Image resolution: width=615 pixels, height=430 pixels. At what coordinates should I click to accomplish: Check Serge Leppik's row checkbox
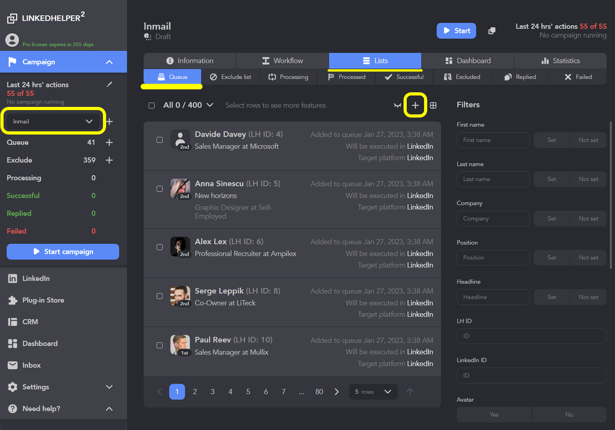point(159,296)
